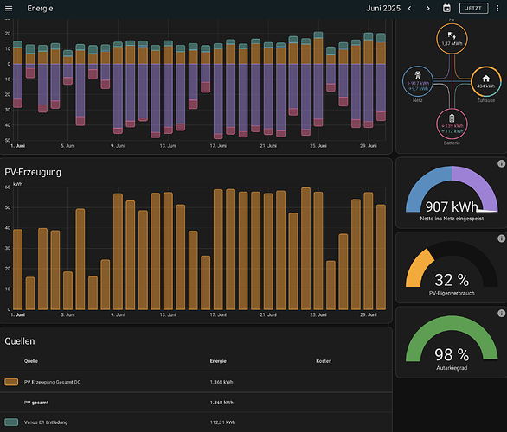
Task: Click the 1,37 MWh solar value
Action: coord(452,43)
